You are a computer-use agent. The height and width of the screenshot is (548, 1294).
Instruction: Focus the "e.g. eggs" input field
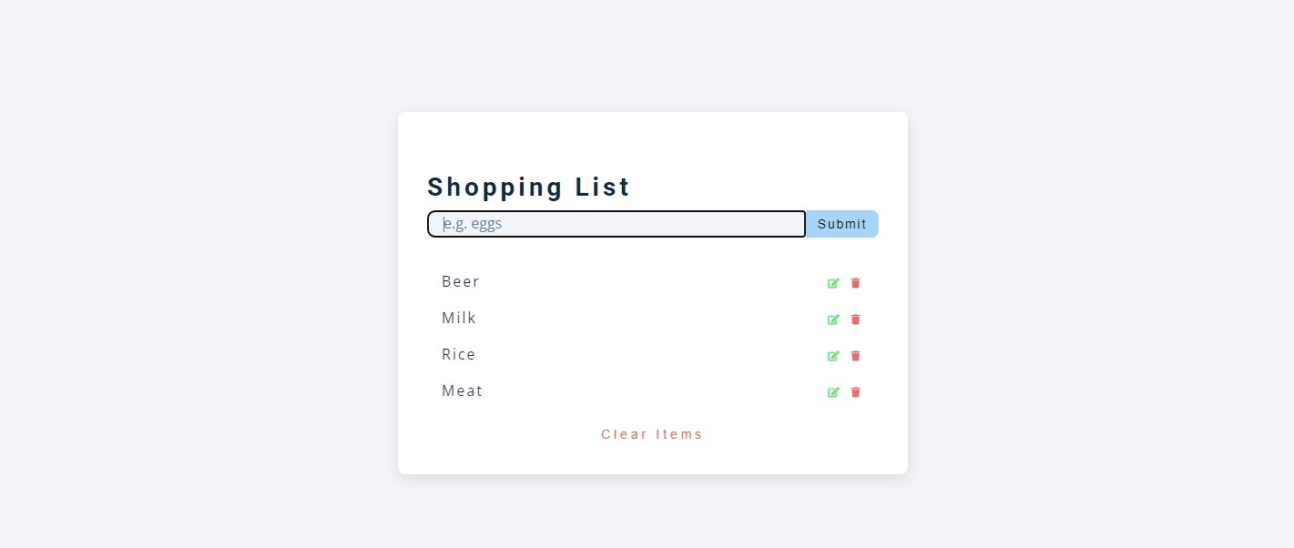616,224
